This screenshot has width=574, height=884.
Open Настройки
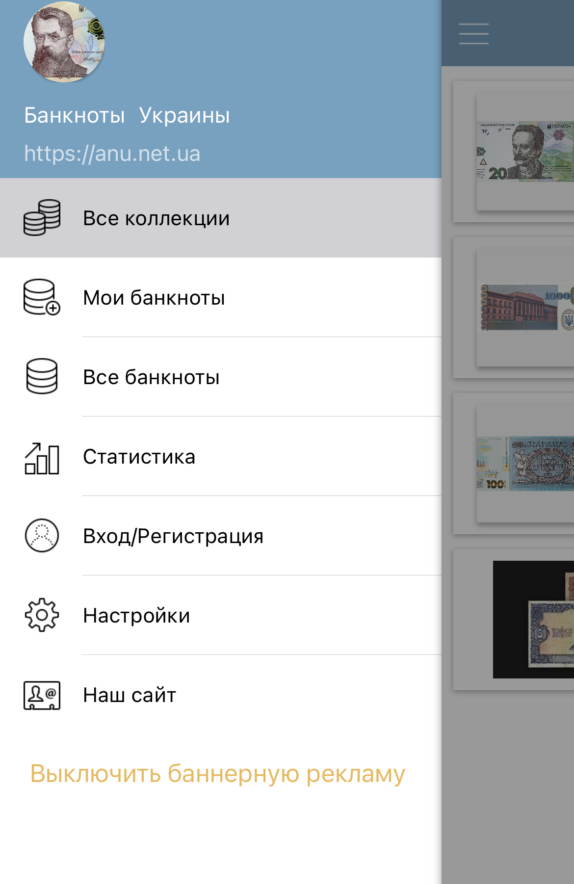(x=136, y=616)
